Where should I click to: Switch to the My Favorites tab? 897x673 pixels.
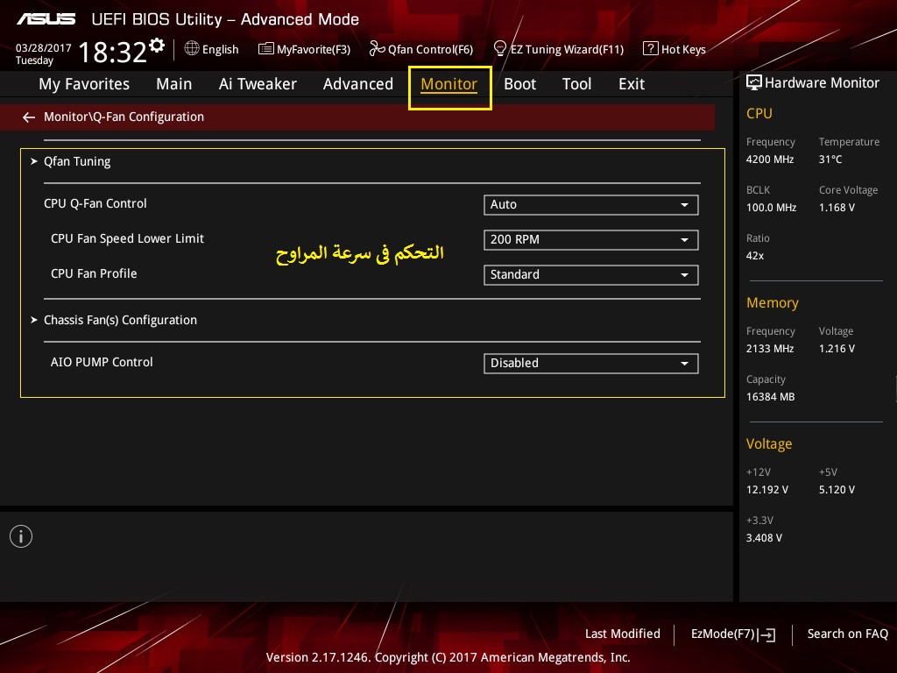point(84,84)
